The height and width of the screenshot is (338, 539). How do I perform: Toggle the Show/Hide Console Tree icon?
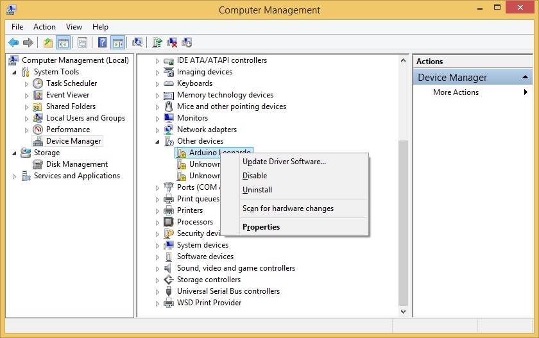64,43
